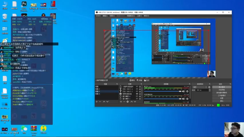Image resolution: width=244 pixels, height=137 pixels.
Task: Toggle visibility of 文本 (GDI+) 2 source
Action: 137,91
